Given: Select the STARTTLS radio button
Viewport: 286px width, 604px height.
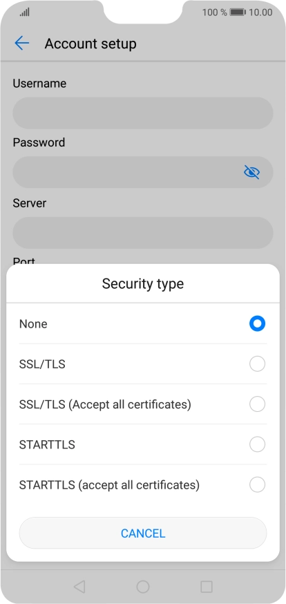Looking at the screenshot, I should click(x=257, y=444).
